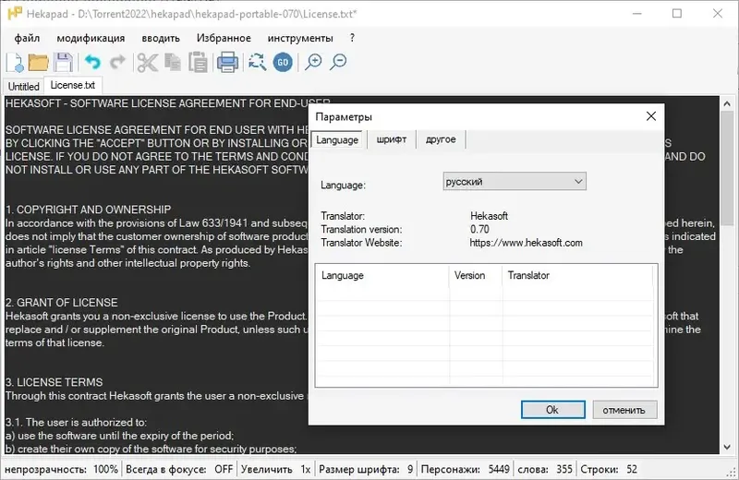Paste from clipboard toolbar icon
The width and height of the screenshot is (739, 480).
(198, 62)
